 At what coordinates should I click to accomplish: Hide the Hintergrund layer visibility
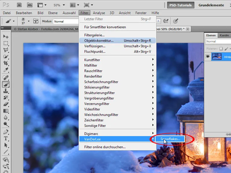208,57
